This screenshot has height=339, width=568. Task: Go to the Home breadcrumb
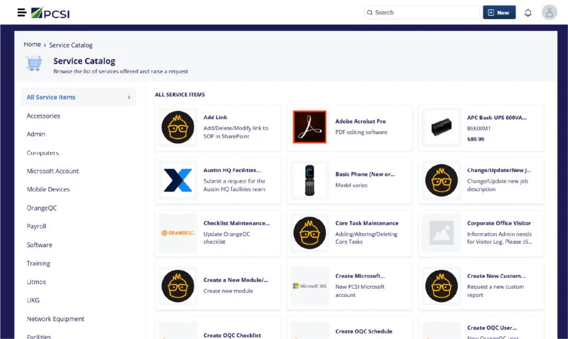click(32, 44)
